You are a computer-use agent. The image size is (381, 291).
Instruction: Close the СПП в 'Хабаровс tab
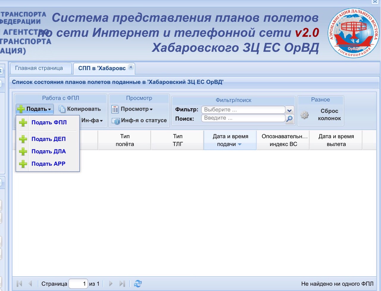pos(130,67)
